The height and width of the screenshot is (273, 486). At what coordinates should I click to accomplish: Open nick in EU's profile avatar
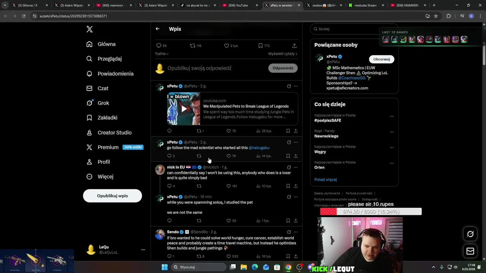coord(160,169)
